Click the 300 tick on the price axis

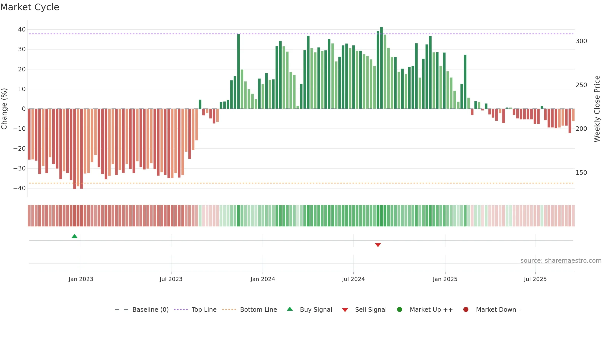pos(581,41)
